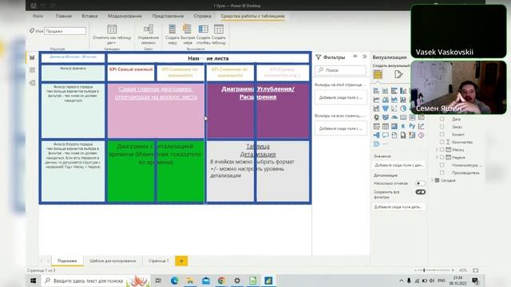Select the filled map visual
Image resolution: width=511 pixels, height=287 pixels.
coord(385,117)
